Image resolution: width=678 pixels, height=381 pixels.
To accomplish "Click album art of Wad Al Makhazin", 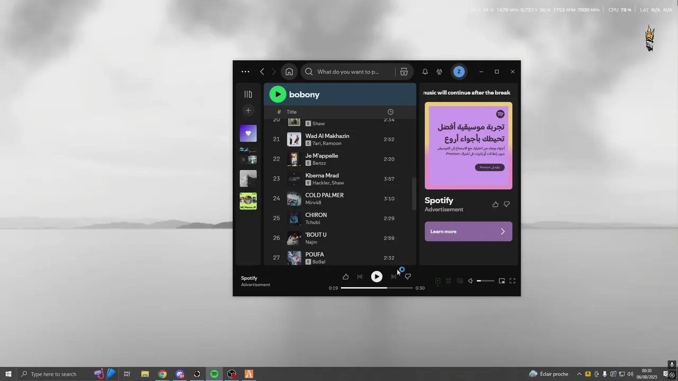I will point(294,140).
